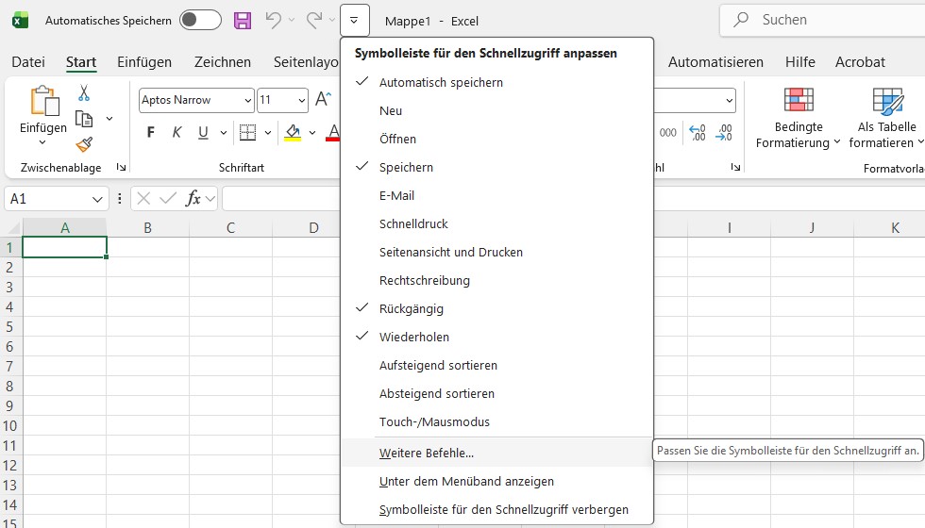Open the Name Box dropdown arrow
The height and width of the screenshot is (528, 925).
pos(98,199)
